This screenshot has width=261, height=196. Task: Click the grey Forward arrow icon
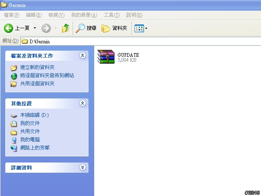pos(46,28)
